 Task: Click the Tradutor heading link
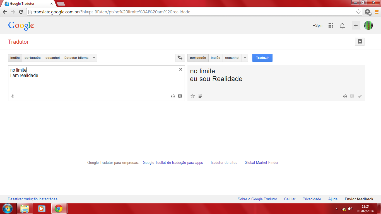pos(18,42)
